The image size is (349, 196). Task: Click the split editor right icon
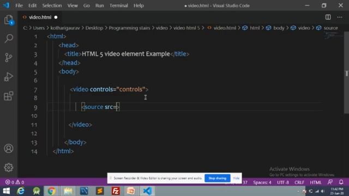[328, 17]
